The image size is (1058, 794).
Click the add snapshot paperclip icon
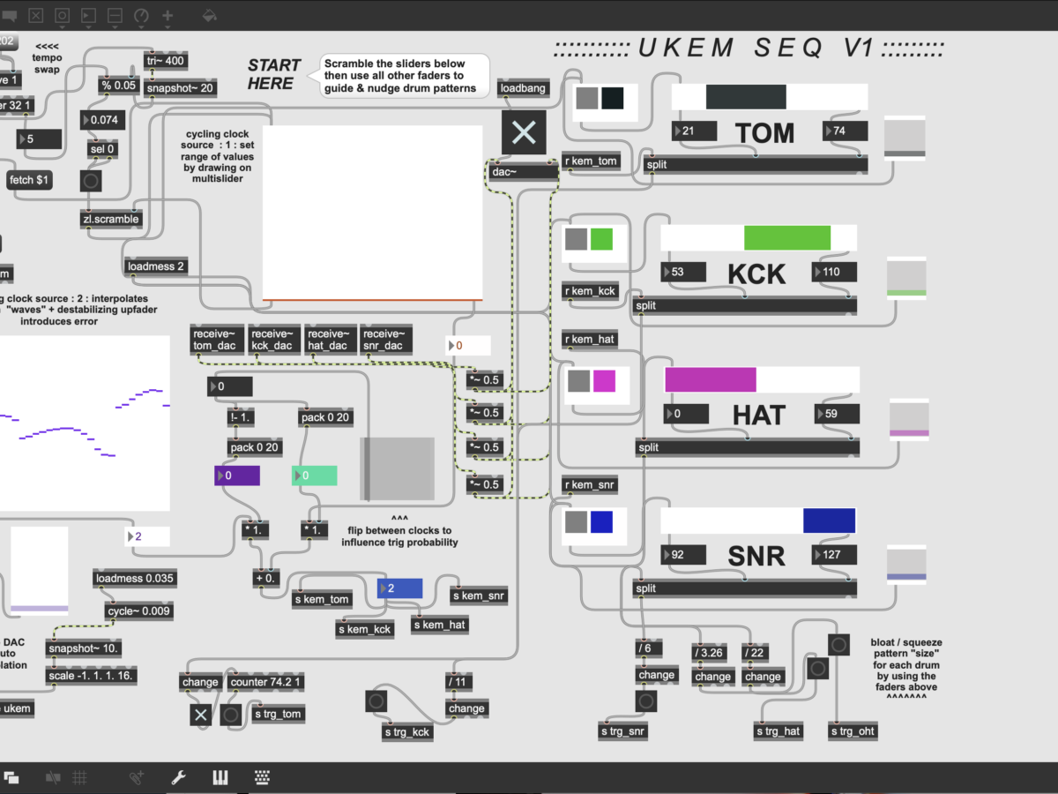point(136,777)
